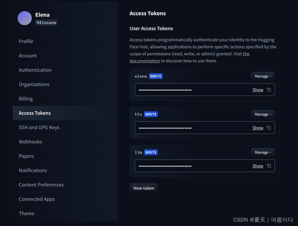Screen dimensions: 298x226
Task: Click the User Access Tokens heading
Action: click(151, 28)
